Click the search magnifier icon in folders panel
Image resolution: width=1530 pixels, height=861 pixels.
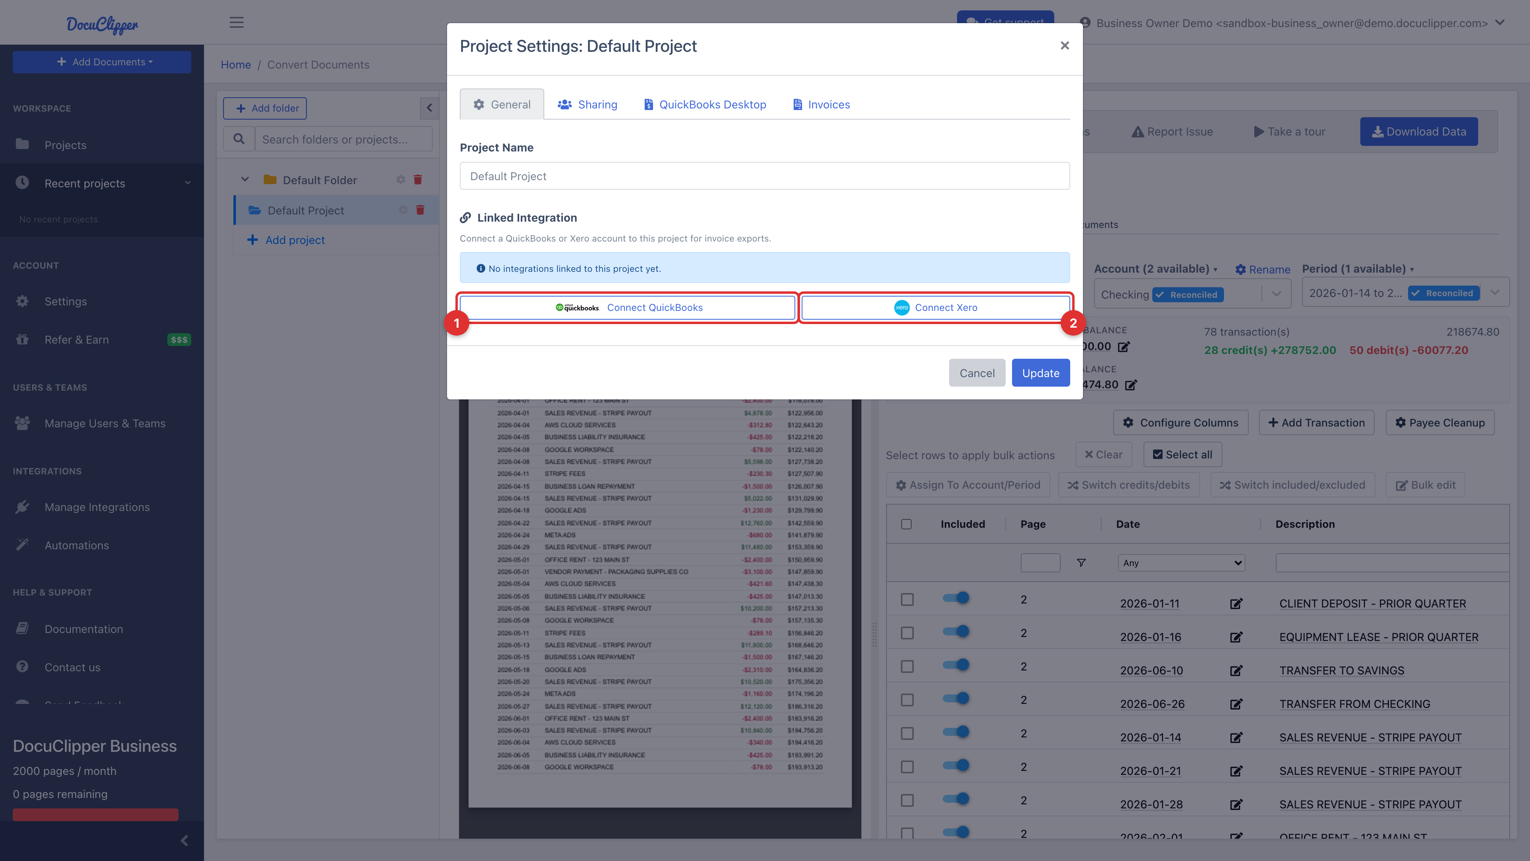(239, 139)
